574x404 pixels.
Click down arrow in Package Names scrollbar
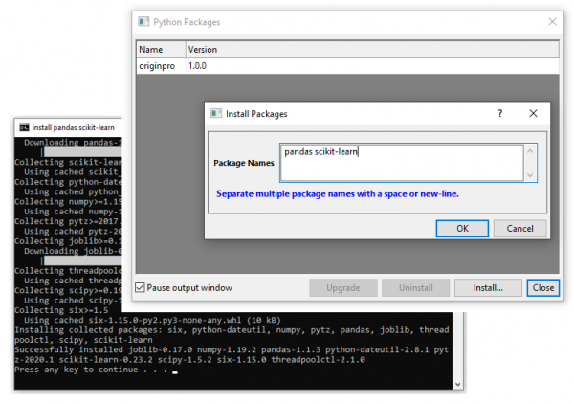click(x=531, y=174)
